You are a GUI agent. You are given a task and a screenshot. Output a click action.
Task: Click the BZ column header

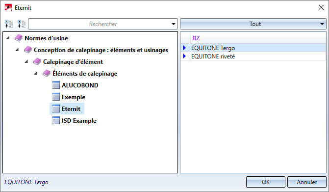258,38
